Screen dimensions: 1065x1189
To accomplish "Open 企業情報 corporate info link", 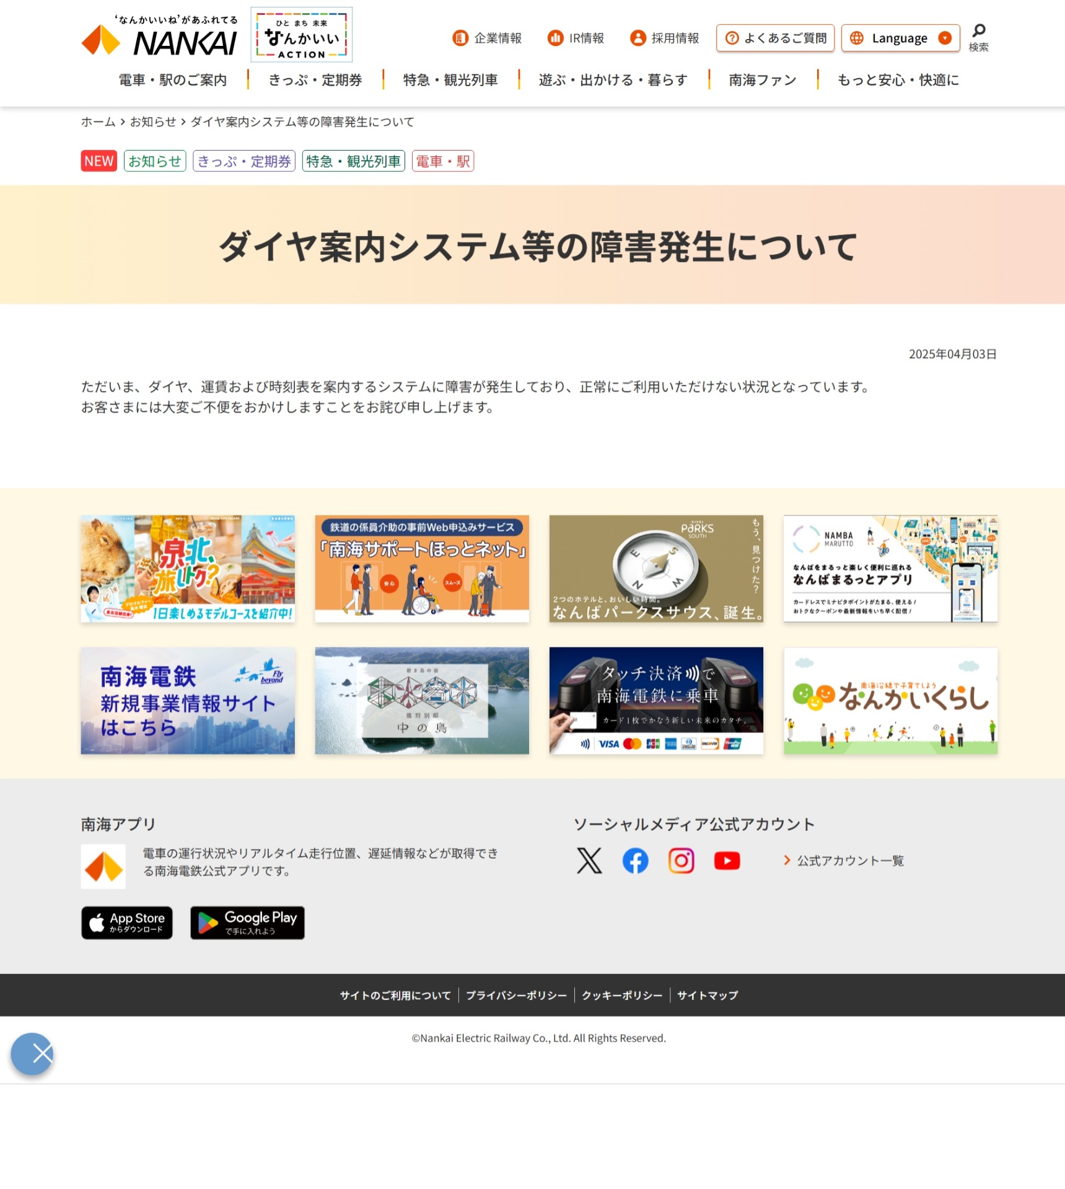I will click(x=487, y=38).
